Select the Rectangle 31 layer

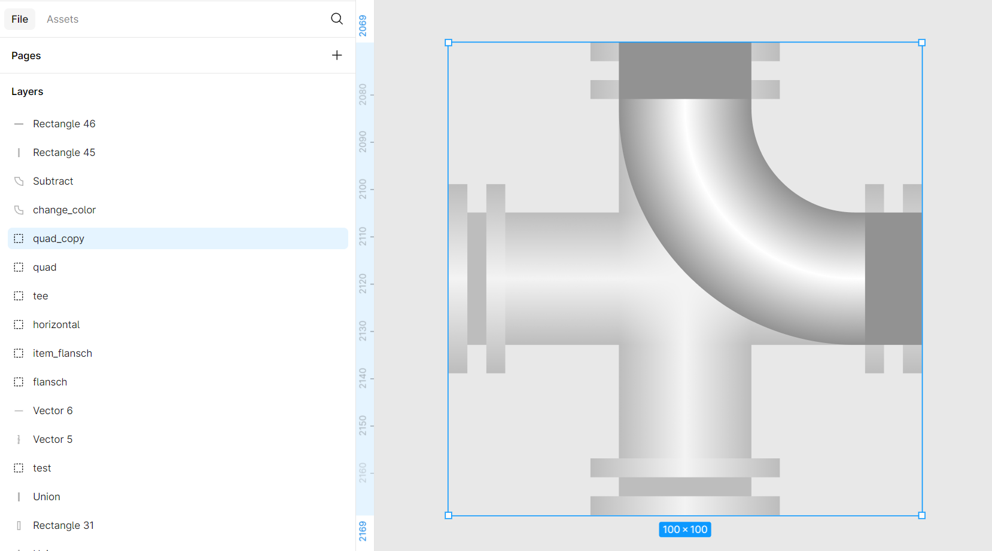tap(63, 525)
